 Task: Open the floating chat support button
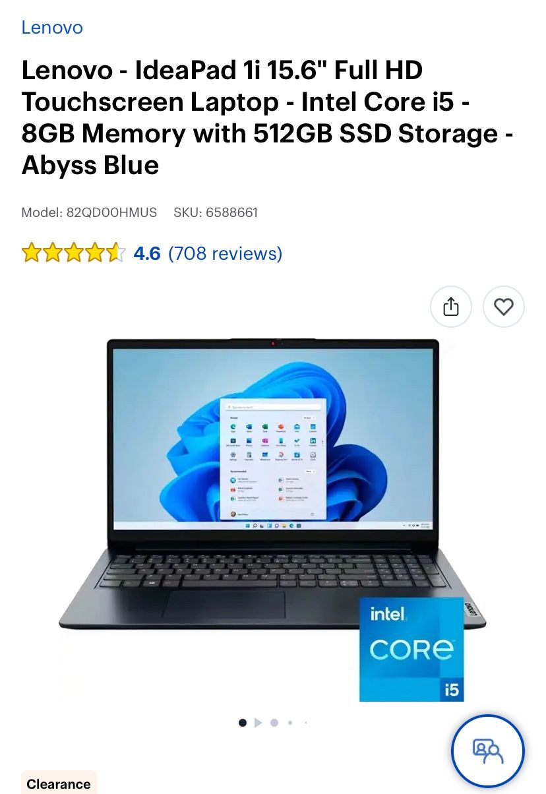pos(488,751)
